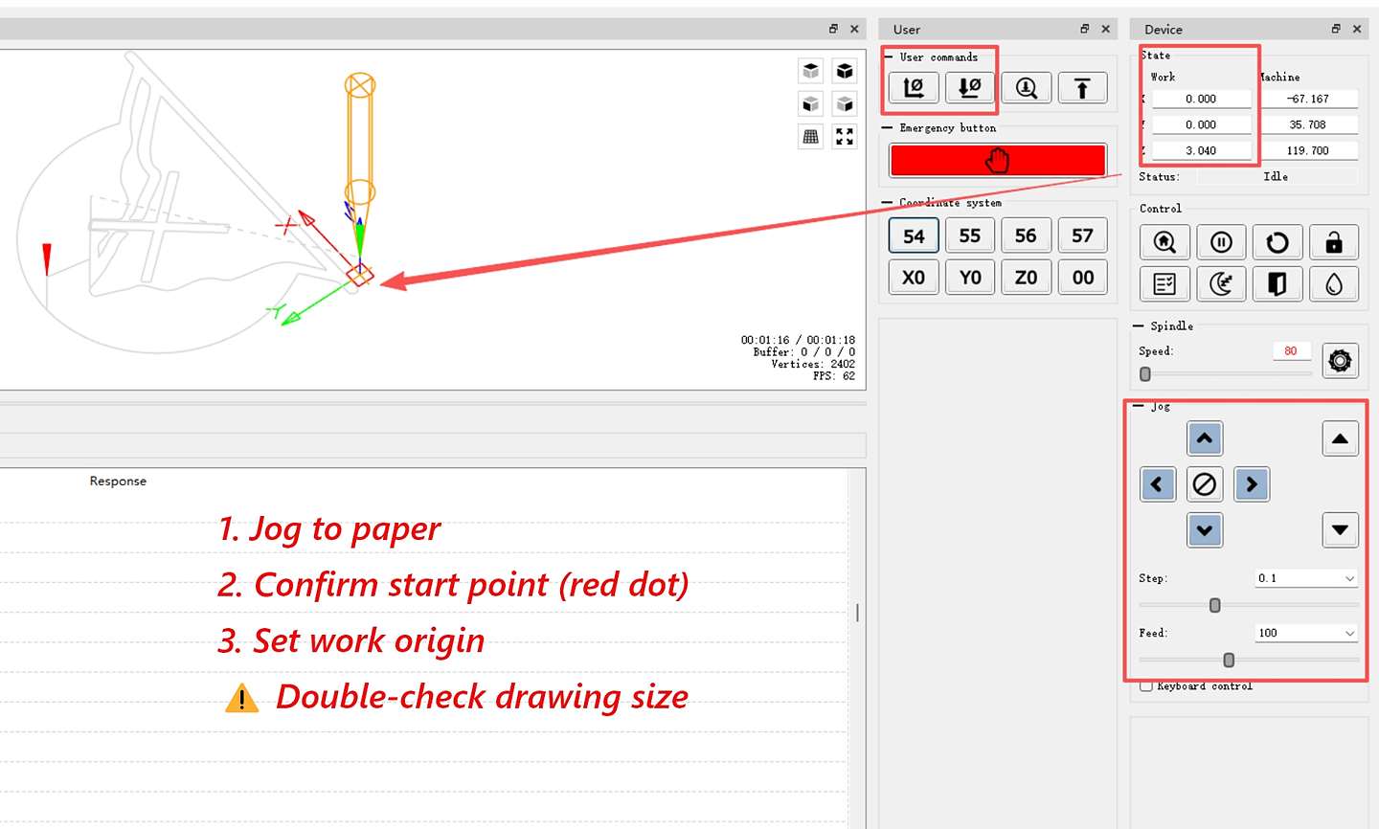Select the front view cube icon
The image size is (1379, 829).
pos(811,103)
